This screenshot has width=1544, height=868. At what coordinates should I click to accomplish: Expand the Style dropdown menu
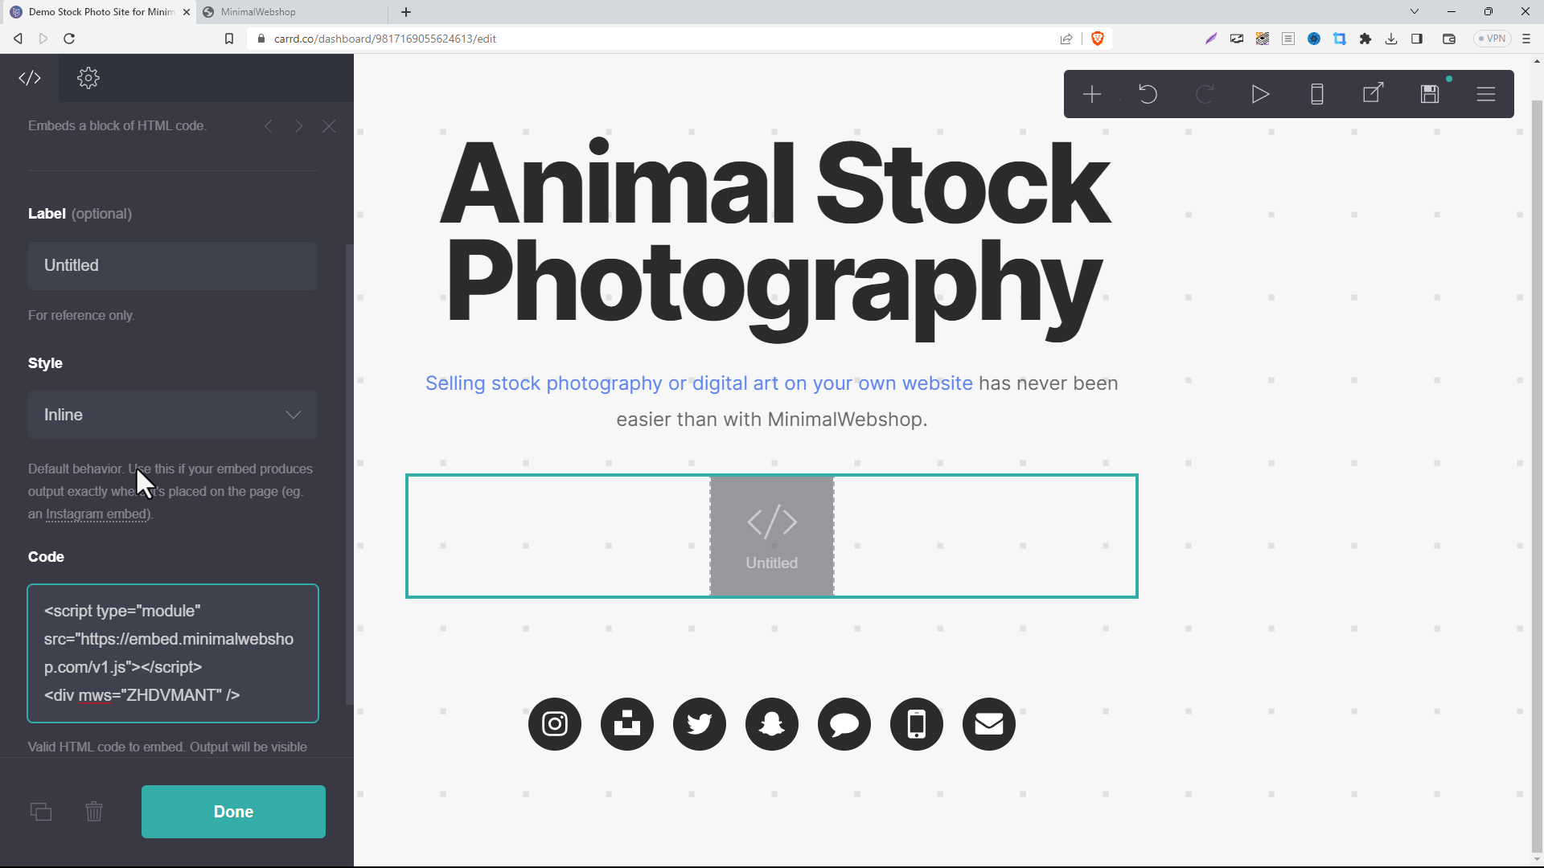[x=173, y=415]
